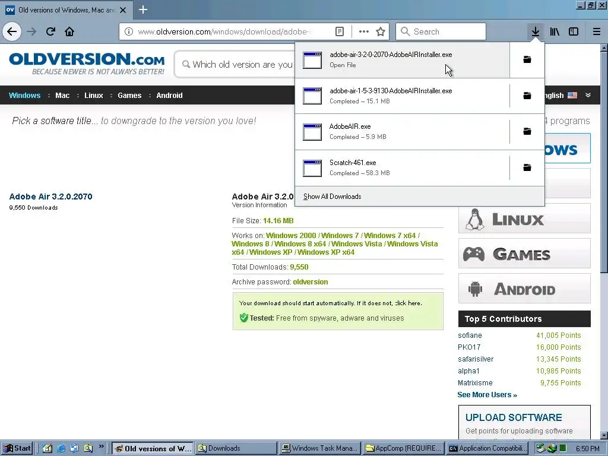Select the Old versions of Windows tab

point(66,10)
